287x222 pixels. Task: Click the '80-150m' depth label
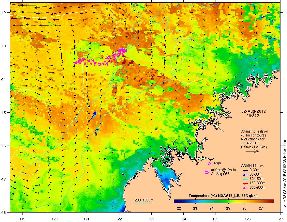[256, 179]
